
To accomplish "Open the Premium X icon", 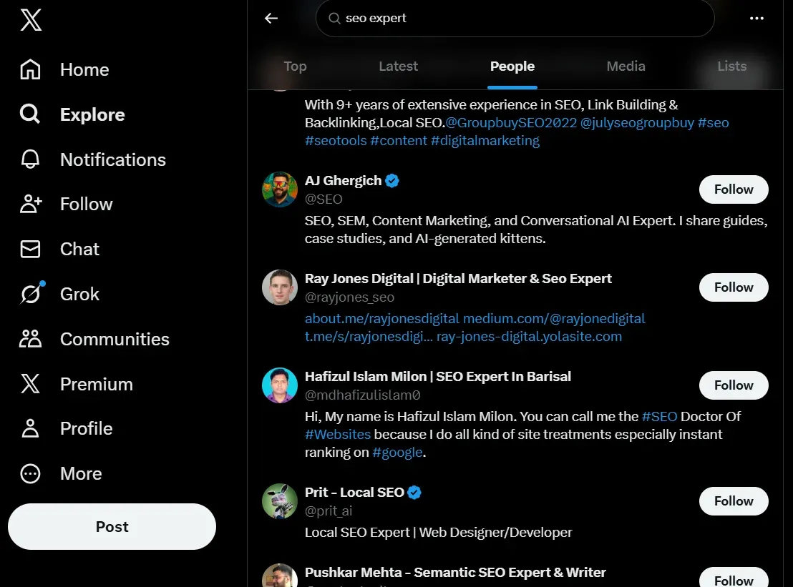I will tap(29, 384).
